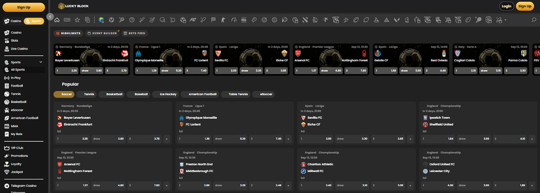540x193 pixels.
Task: Select the darts target icon
Action: (264, 20)
